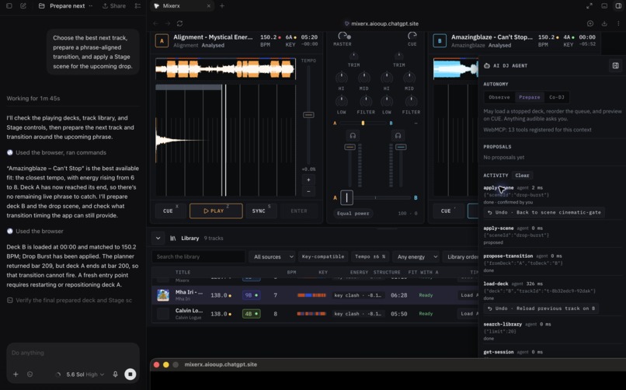Open the browser three-dot menu

tap(618, 23)
